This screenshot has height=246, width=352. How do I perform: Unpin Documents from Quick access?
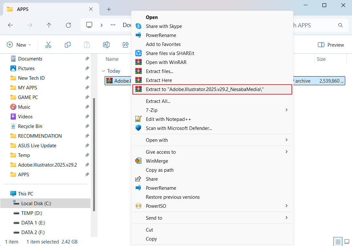coord(87,59)
